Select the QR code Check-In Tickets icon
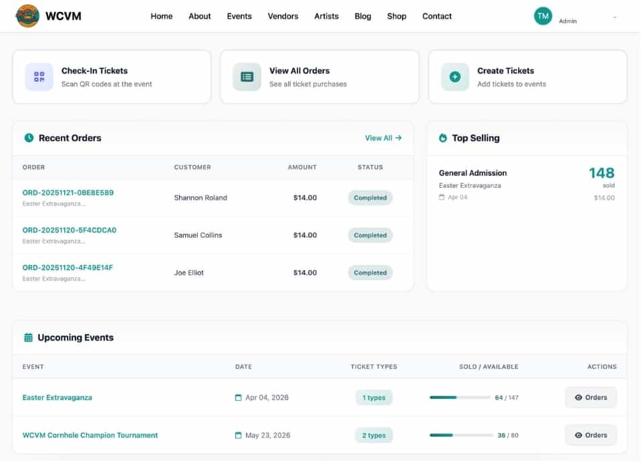The height and width of the screenshot is (465, 641). pyautogui.click(x=39, y=77)
